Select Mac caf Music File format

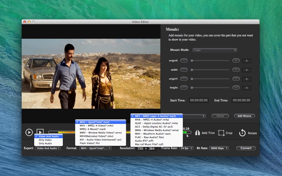pos(157,144)
